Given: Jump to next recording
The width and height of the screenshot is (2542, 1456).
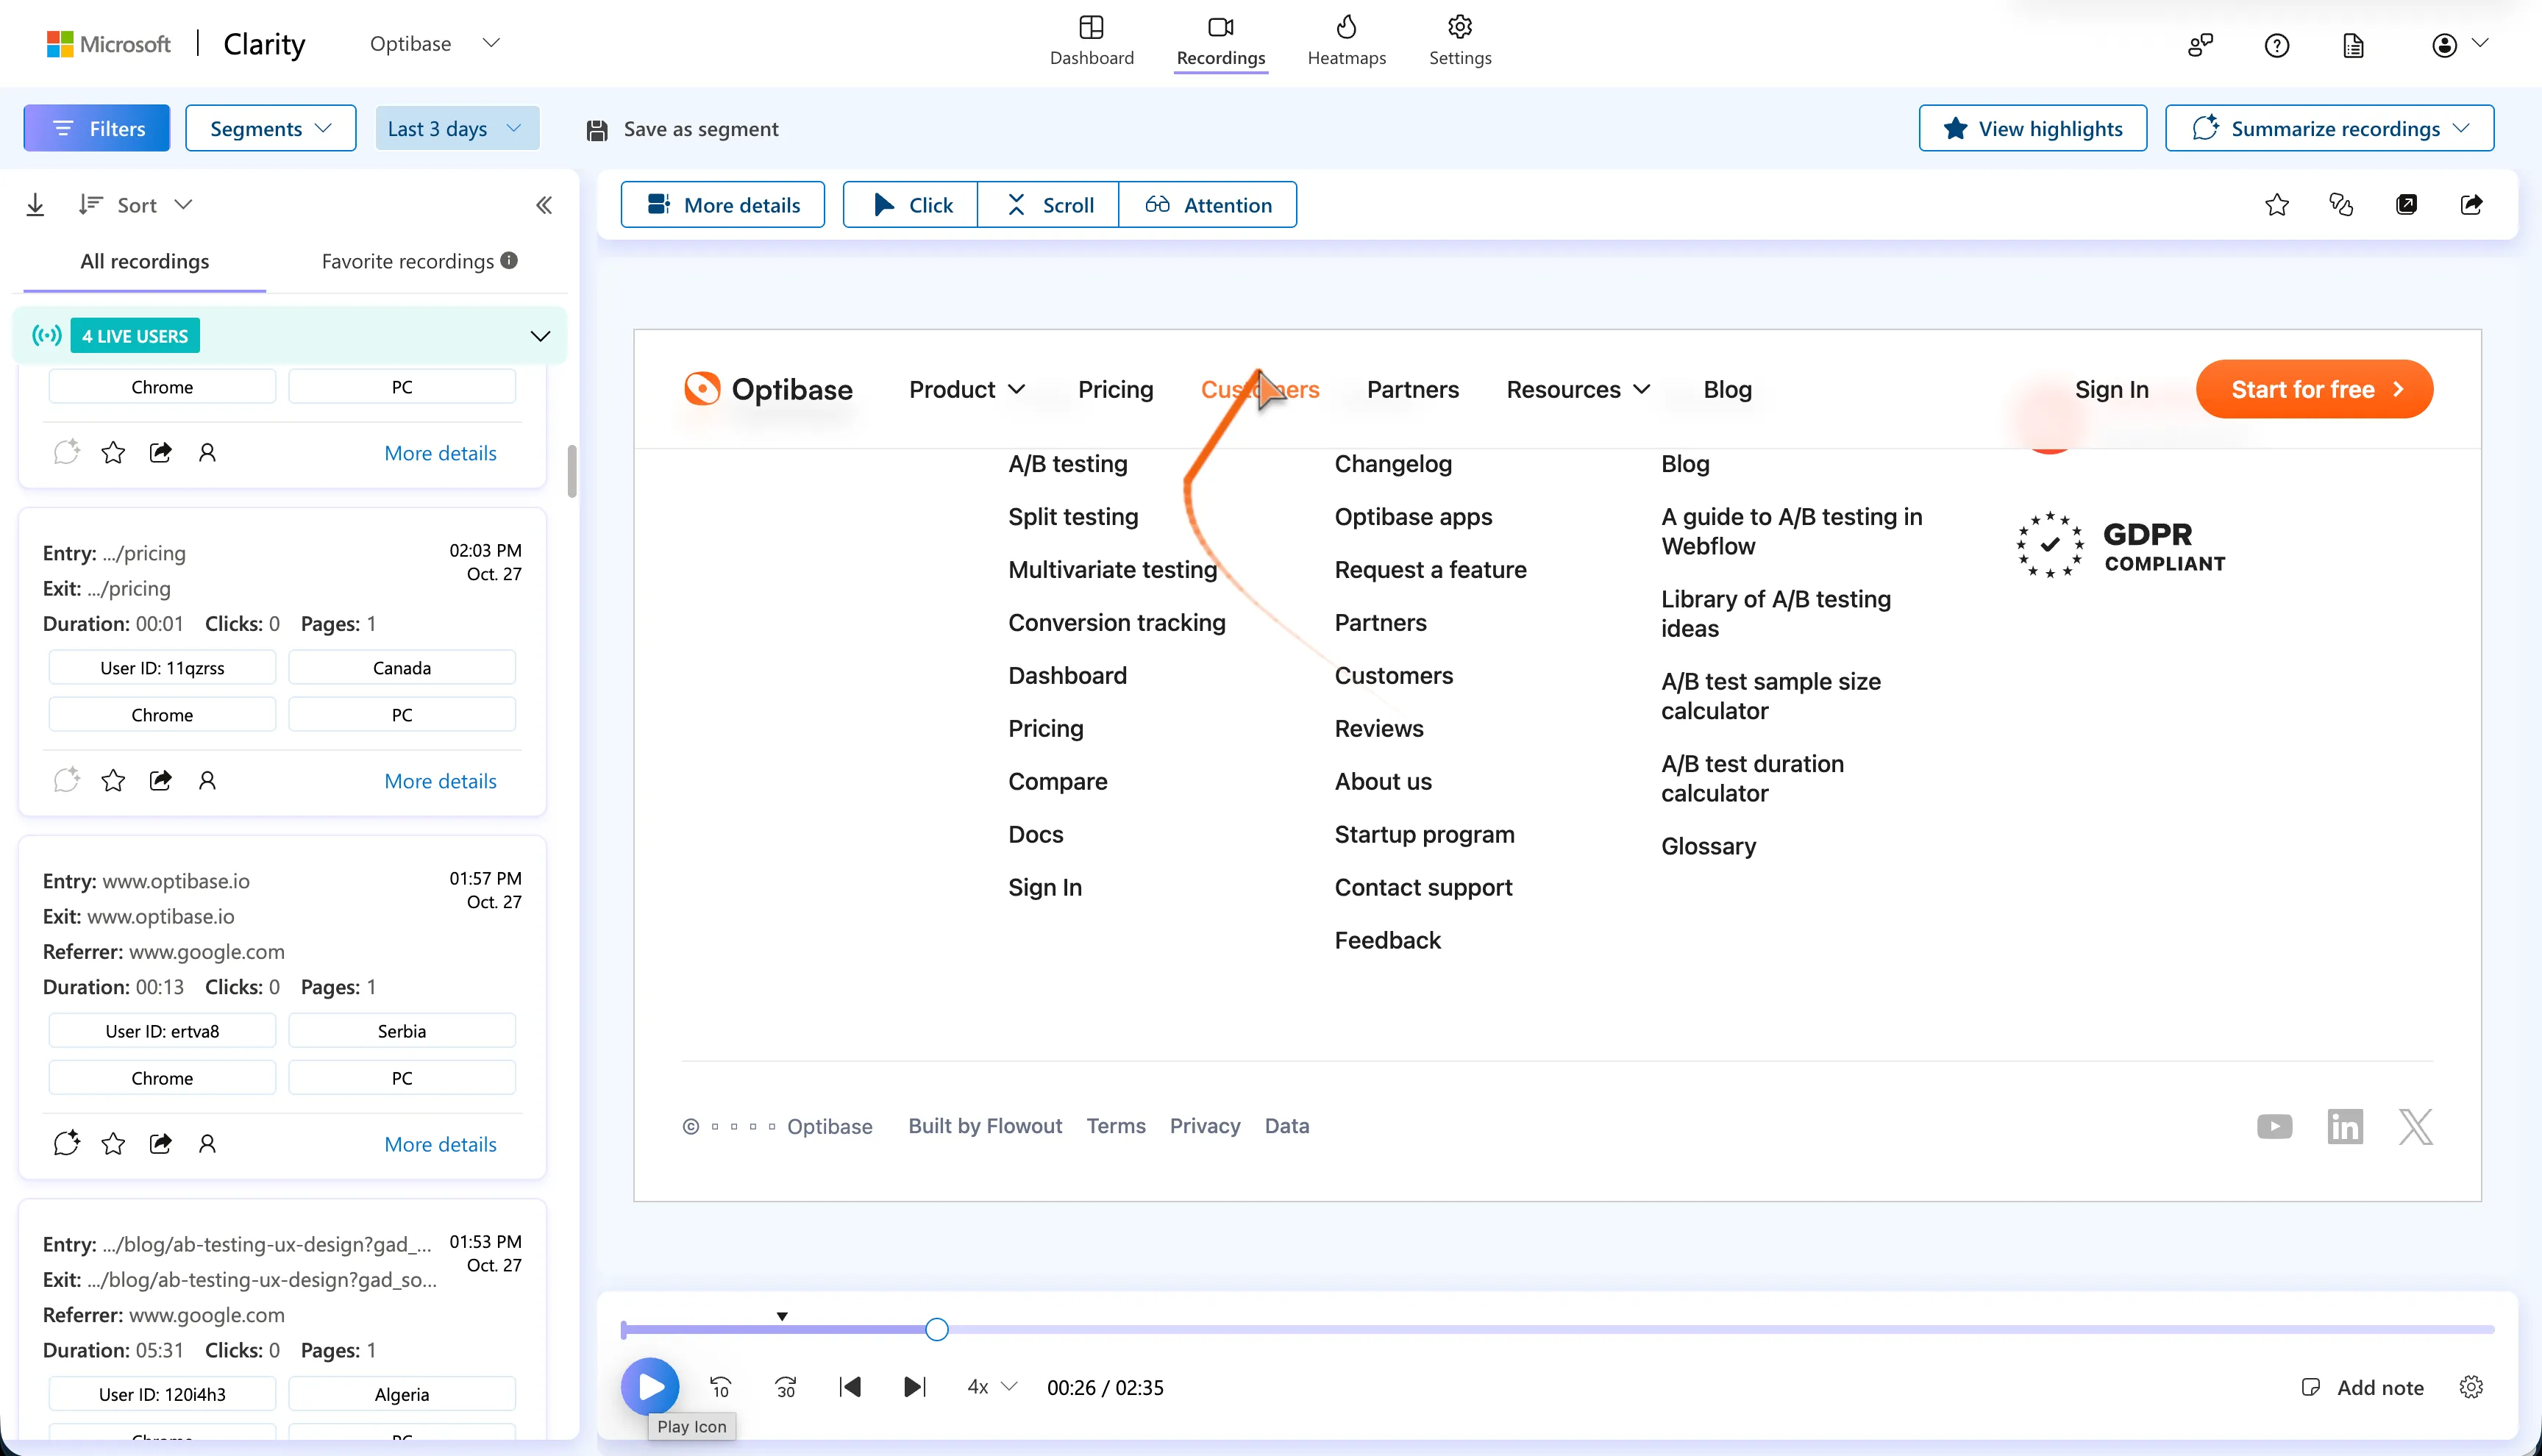Looking at the screenshot, I should pyautogui.click(x=914, y=1387).
